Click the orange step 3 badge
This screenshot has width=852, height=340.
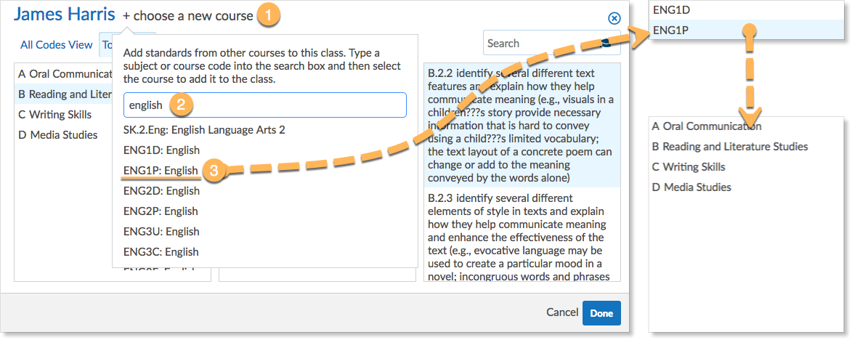211,171
